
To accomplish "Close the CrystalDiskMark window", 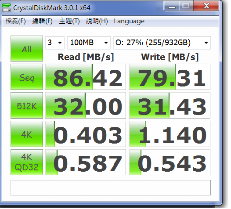I will click(206, 6).
